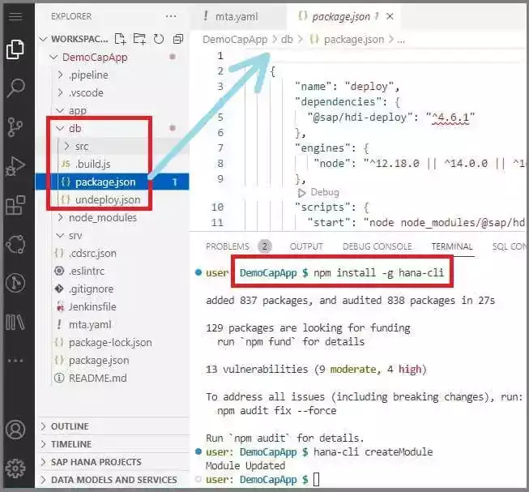This screenshot has height=492, width=529.
Task: Close the package.json editor tab
Action: click(390, 16)
